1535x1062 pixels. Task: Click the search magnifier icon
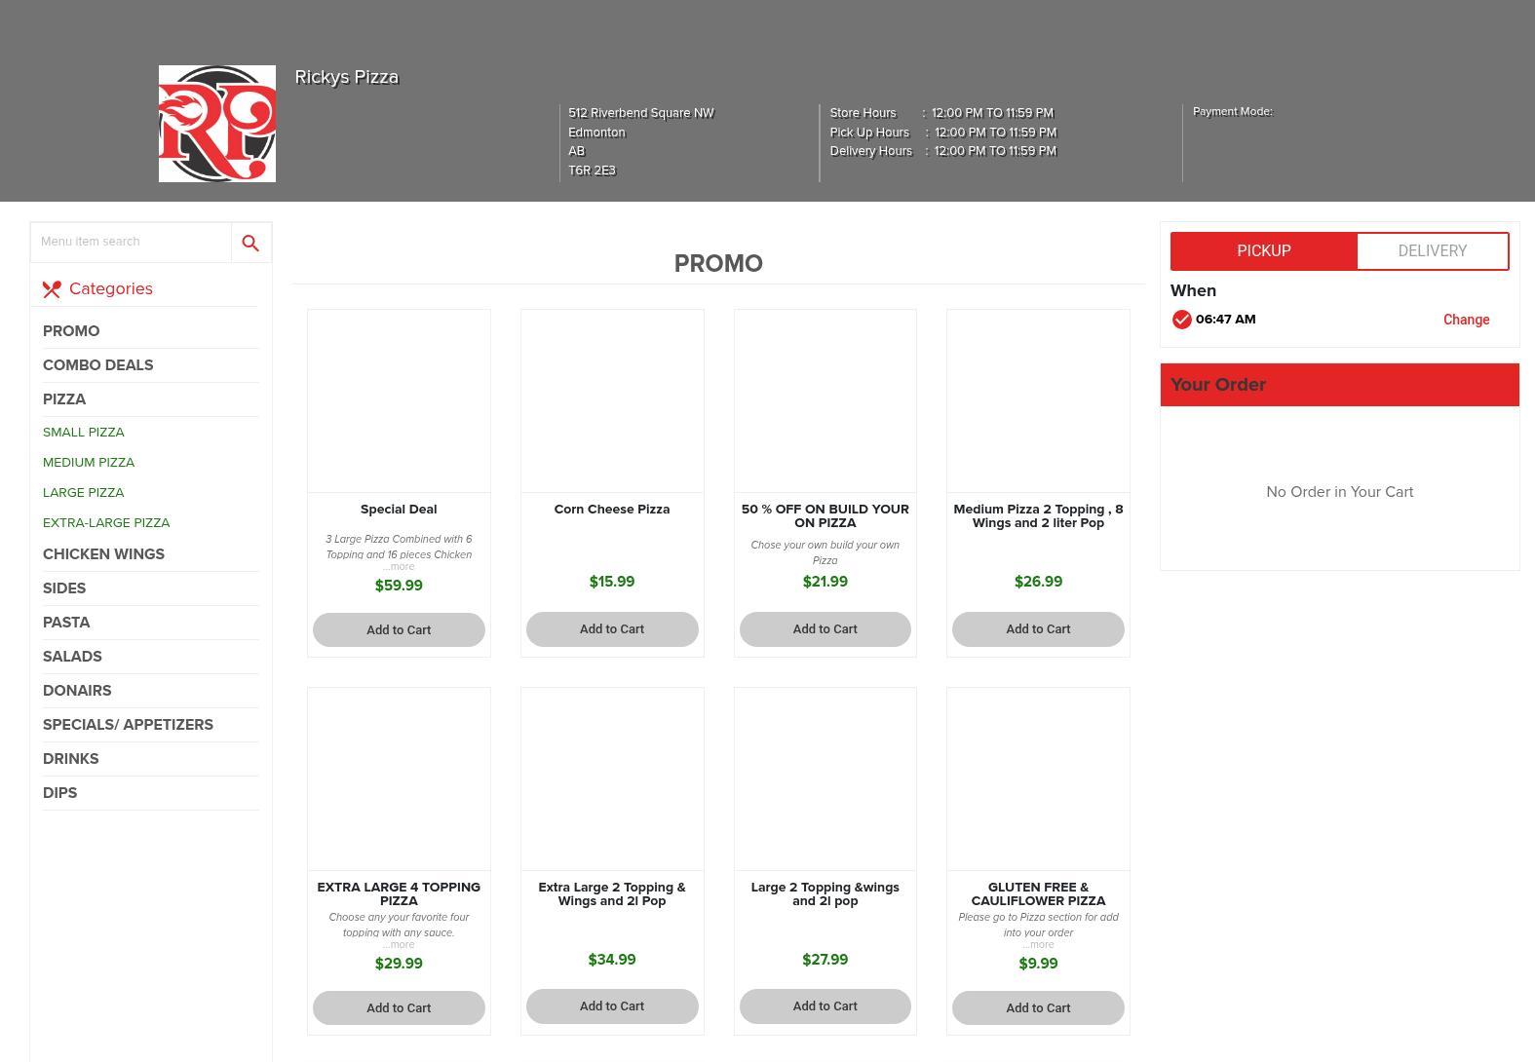point(250,243)
